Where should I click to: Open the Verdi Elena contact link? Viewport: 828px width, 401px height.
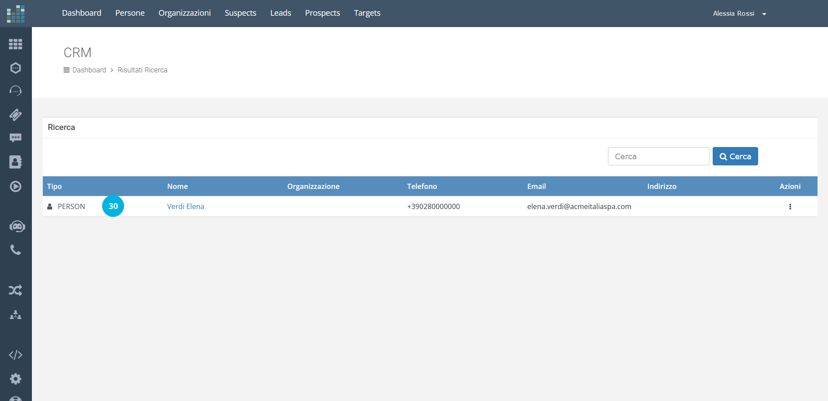click(186, 206)
